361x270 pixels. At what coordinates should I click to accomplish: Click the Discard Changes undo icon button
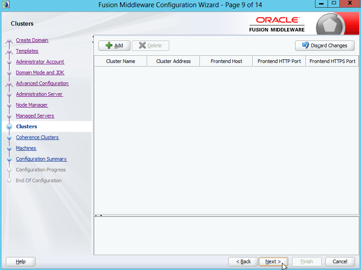(x=324, y=45)
